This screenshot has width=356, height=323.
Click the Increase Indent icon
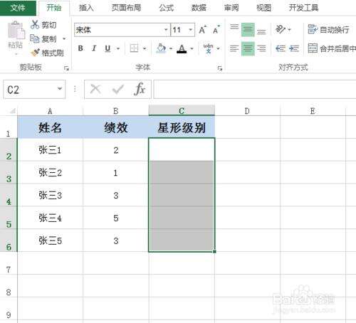coord(294,48)
